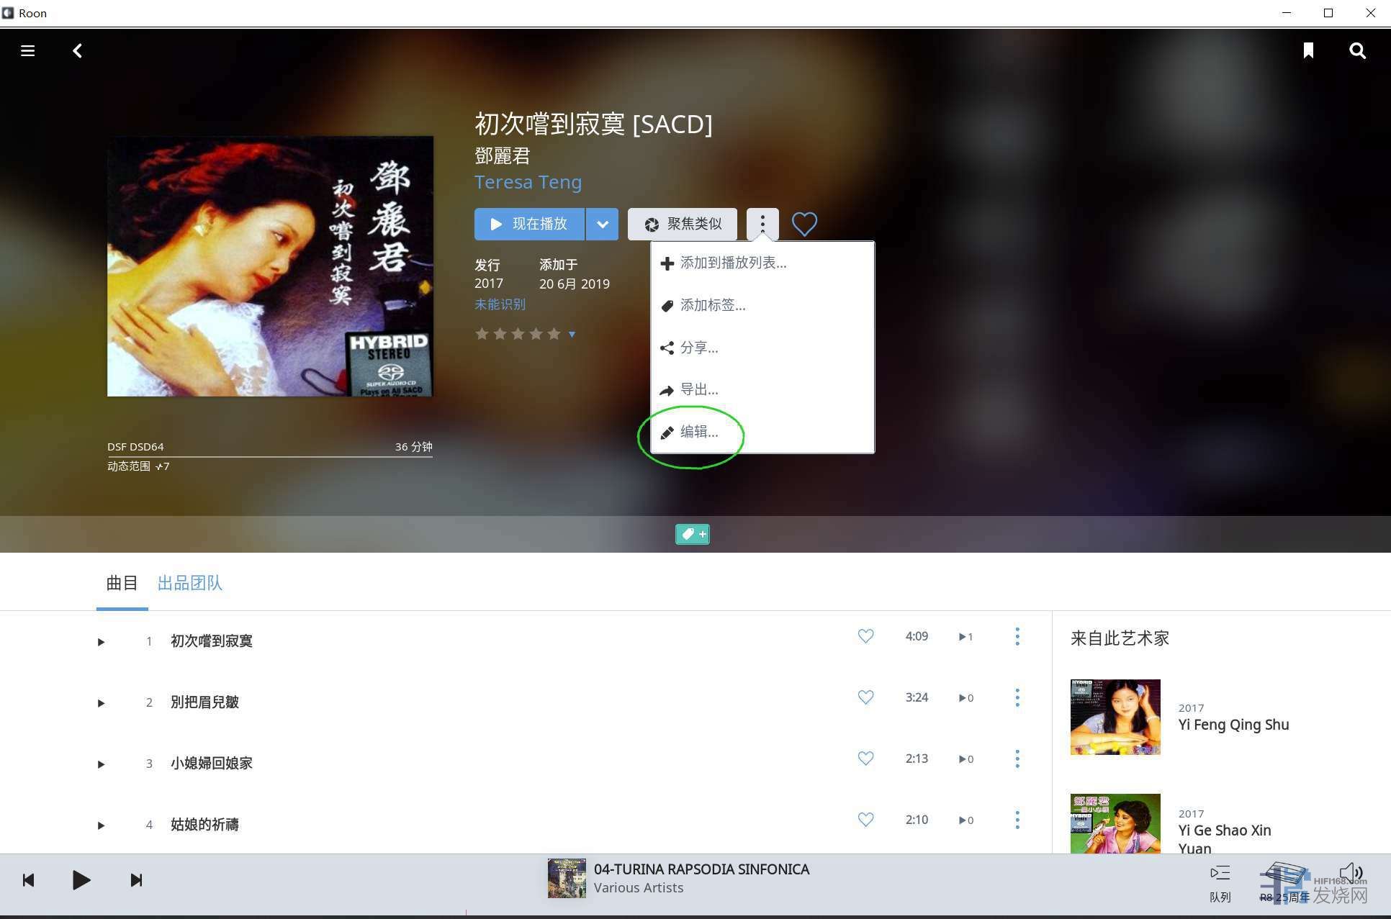Open the star rating dropdown arrow
This screenshot has height=919, width=1391.
coord(572,335)
